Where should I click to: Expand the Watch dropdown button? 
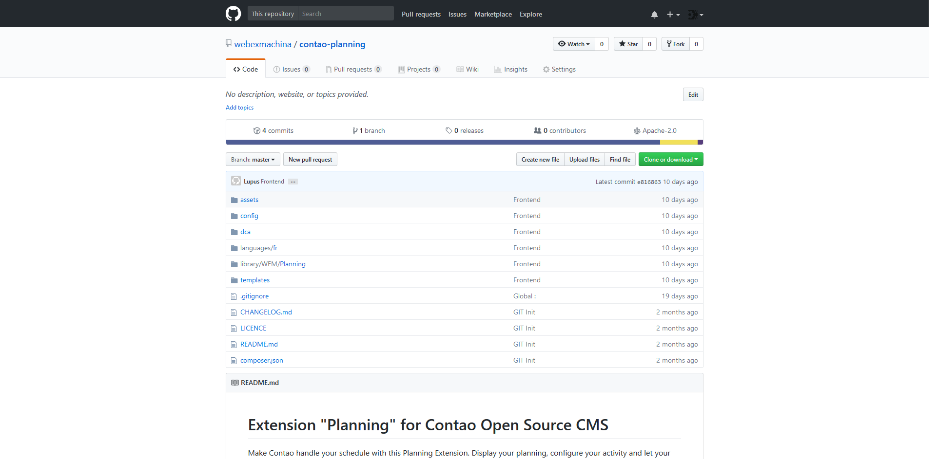point(574,44)
